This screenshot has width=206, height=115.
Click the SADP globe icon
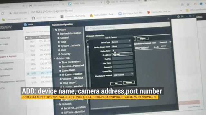[25, 25]
